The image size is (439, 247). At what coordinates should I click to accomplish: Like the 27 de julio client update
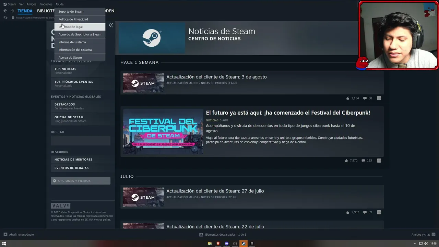click(348, 212)
